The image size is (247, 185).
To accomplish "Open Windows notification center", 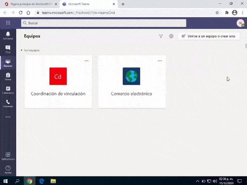I will click(240, 181).
